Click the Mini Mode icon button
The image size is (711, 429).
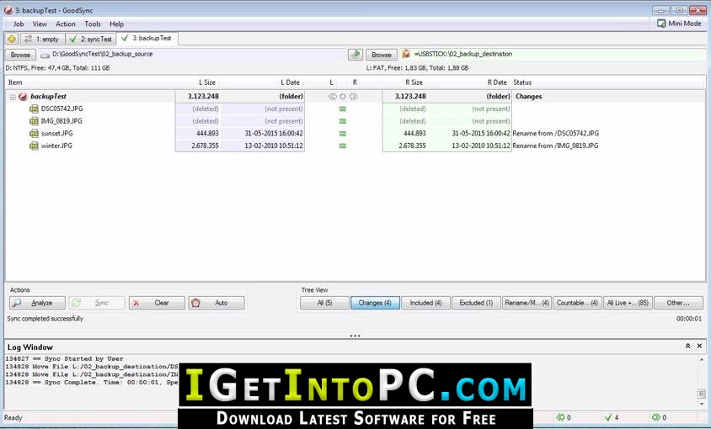[x=679, y=23]
